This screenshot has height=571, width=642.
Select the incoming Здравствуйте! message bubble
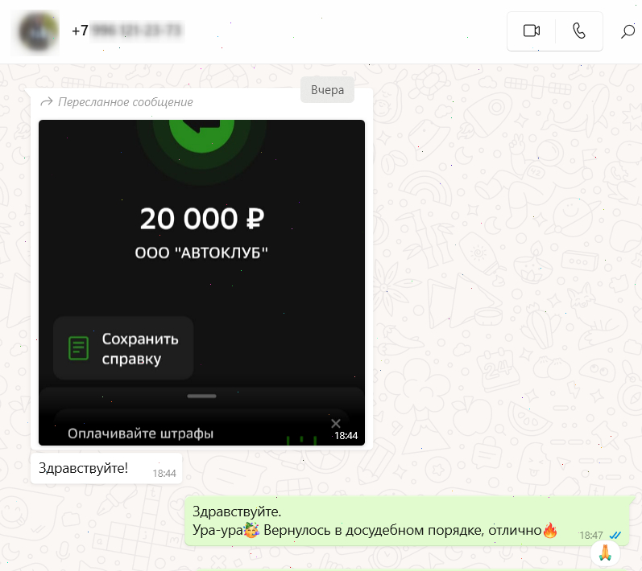pyautogui.click(x=106, y=468)
